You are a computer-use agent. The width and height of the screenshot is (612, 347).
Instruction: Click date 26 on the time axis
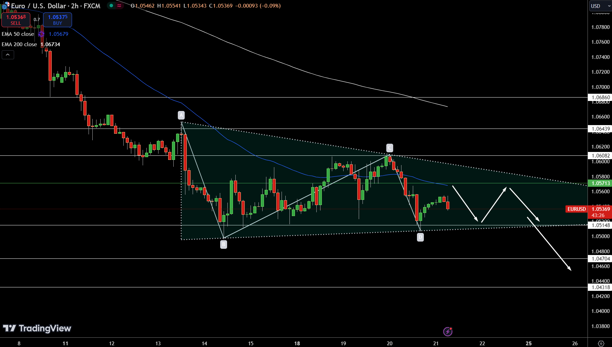pos(575,343)
